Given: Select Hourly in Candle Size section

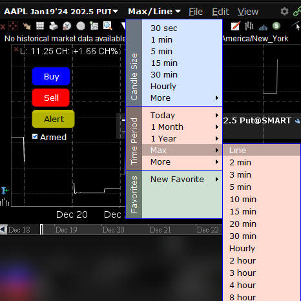Looking at the screenshot, I should pos(182,87).
